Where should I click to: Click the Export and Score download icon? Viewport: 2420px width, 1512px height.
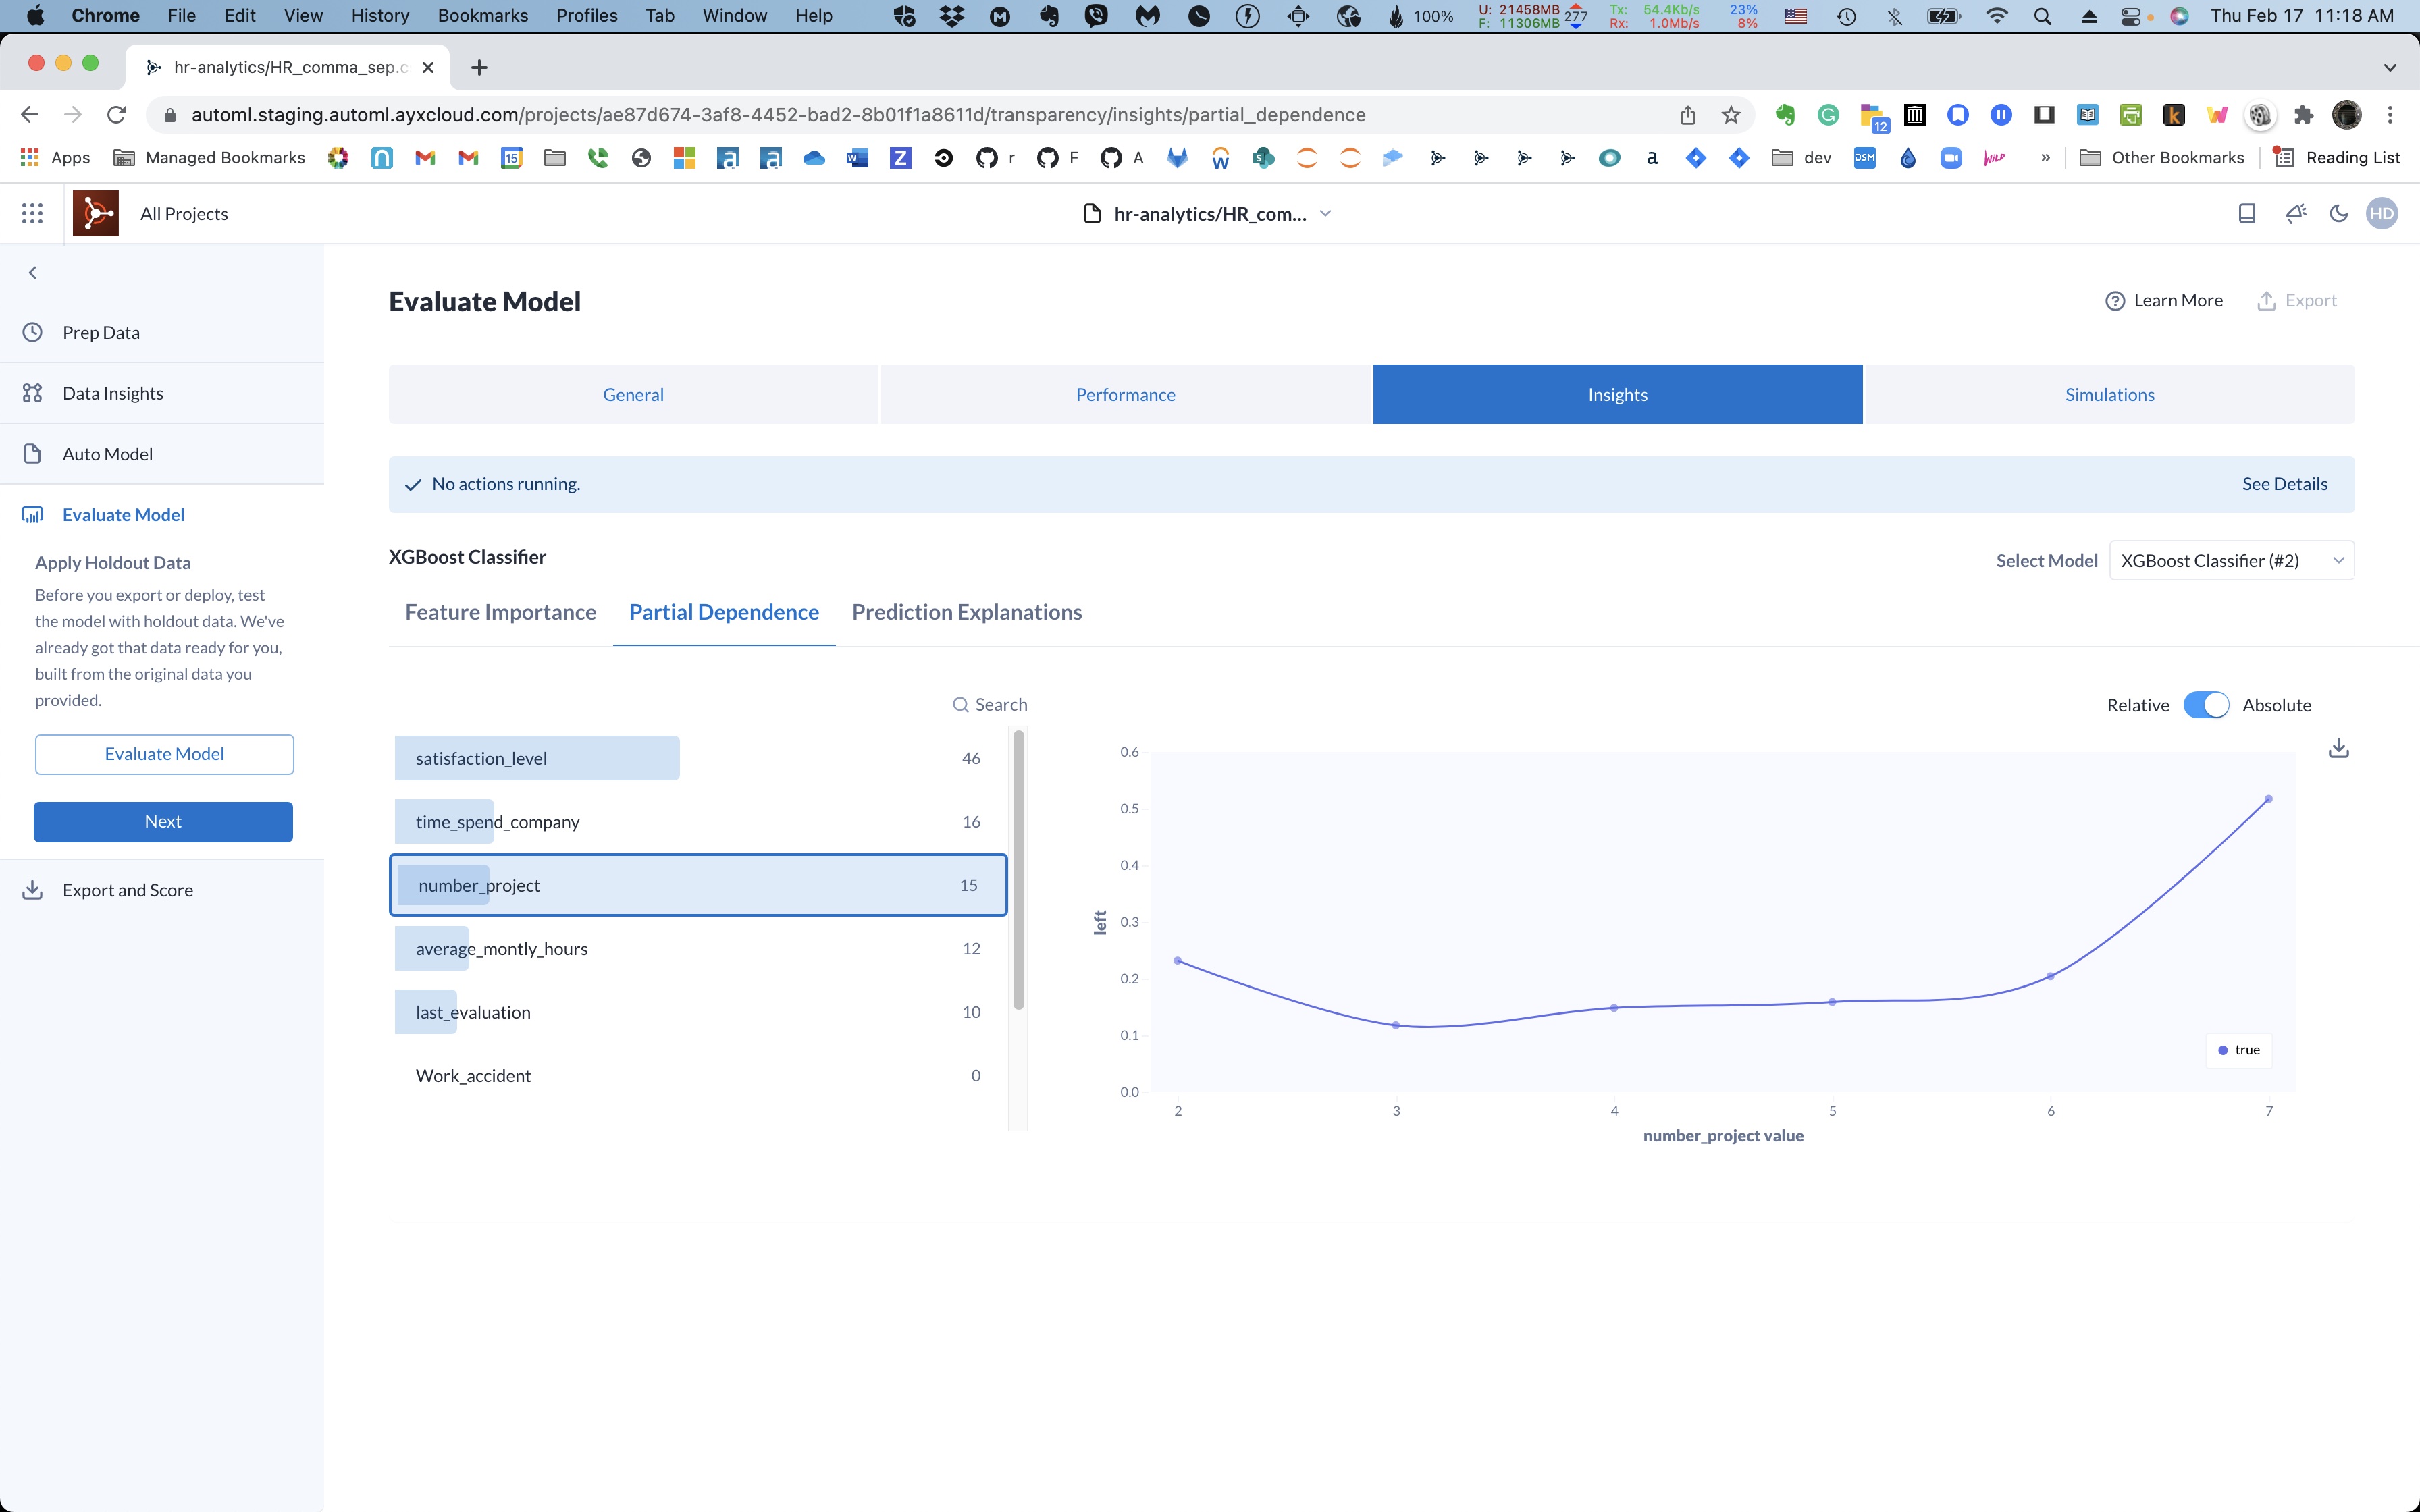33,890
